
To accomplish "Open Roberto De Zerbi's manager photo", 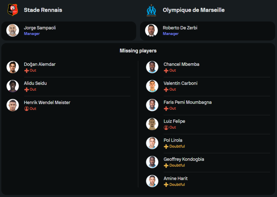I will coord(152,30).
